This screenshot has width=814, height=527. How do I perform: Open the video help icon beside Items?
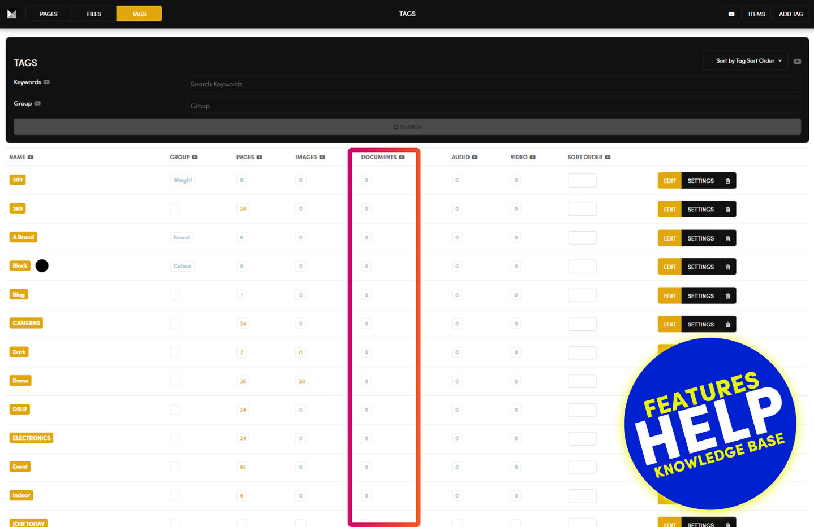pos(731,14)
